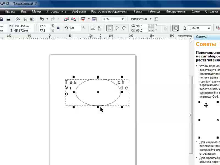Click the bottom-center selection handle of ellipse

(98, 107)
